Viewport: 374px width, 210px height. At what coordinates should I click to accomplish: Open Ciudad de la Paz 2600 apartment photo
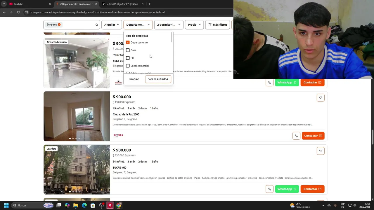77,116
